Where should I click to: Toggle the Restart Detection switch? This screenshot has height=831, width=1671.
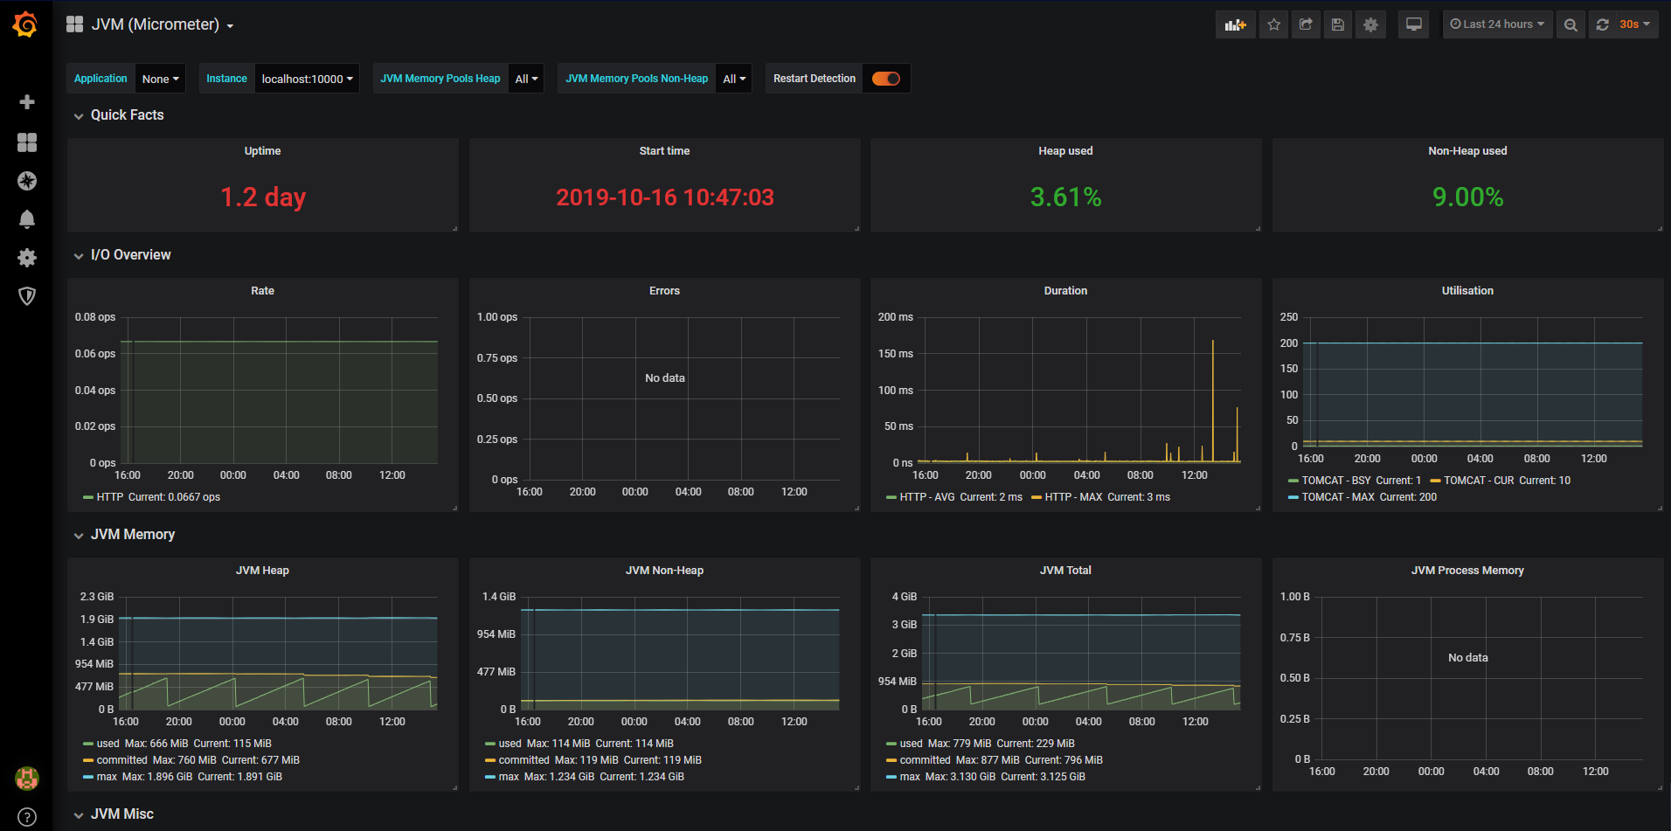point(886,79)
